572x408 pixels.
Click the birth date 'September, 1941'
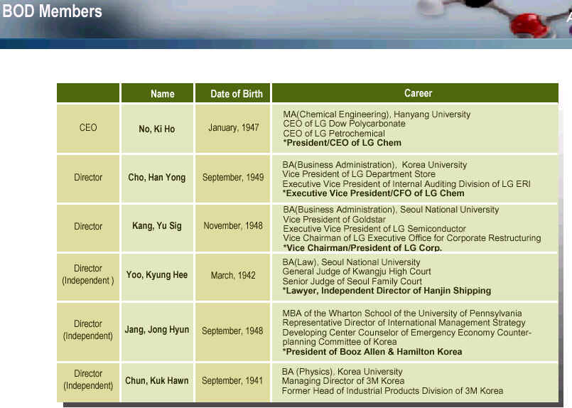pos(232,380)
